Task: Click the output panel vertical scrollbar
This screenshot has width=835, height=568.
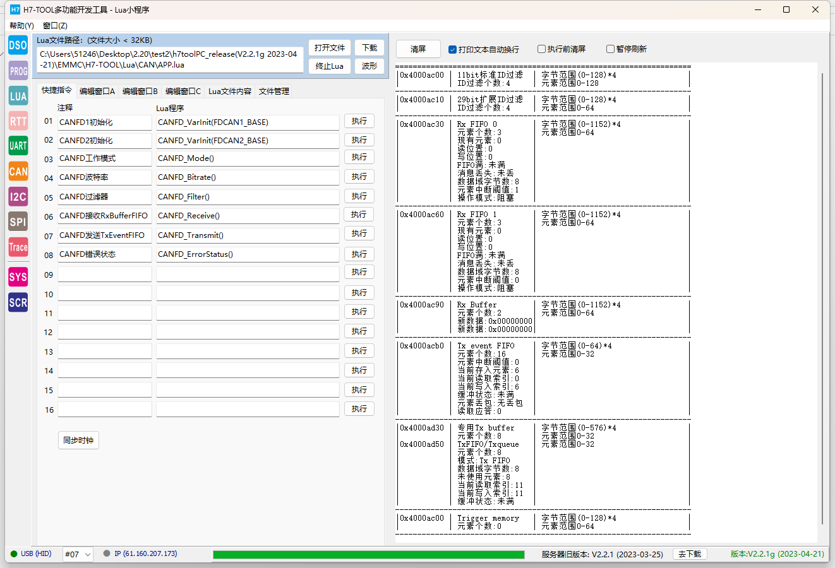Action: [822, 298]
